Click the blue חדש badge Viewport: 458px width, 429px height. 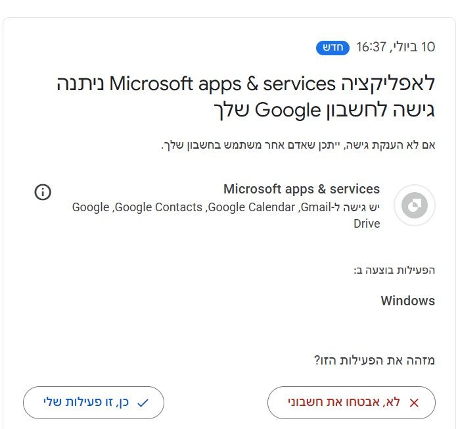(x=332, y=47)
